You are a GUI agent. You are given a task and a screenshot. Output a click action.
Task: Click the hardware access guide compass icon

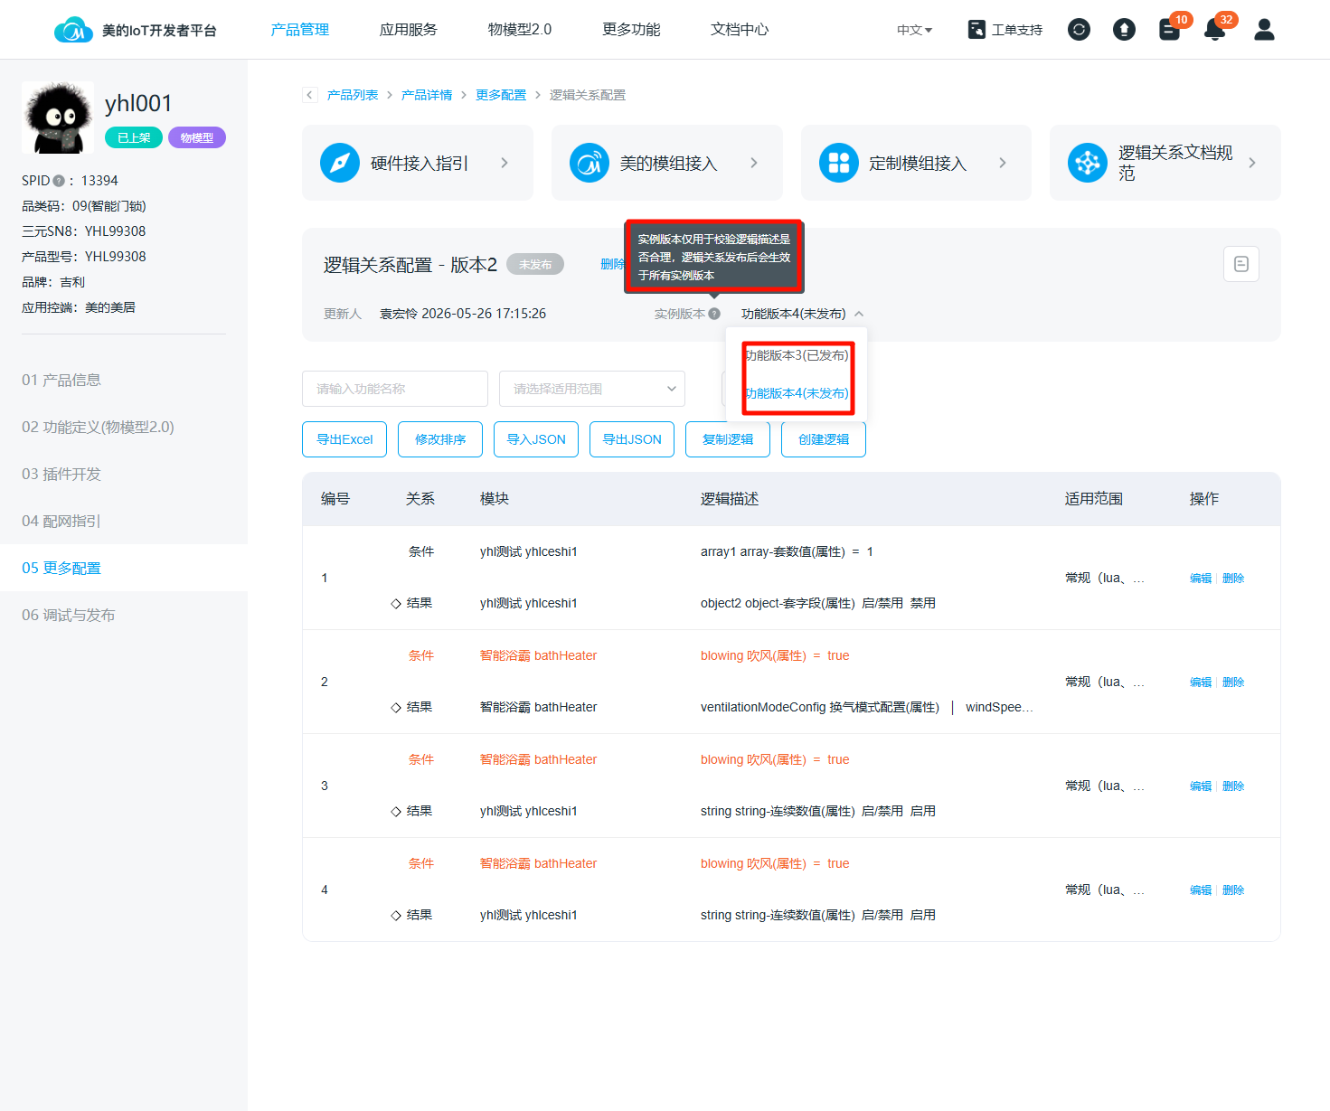[x=340, y=163]
